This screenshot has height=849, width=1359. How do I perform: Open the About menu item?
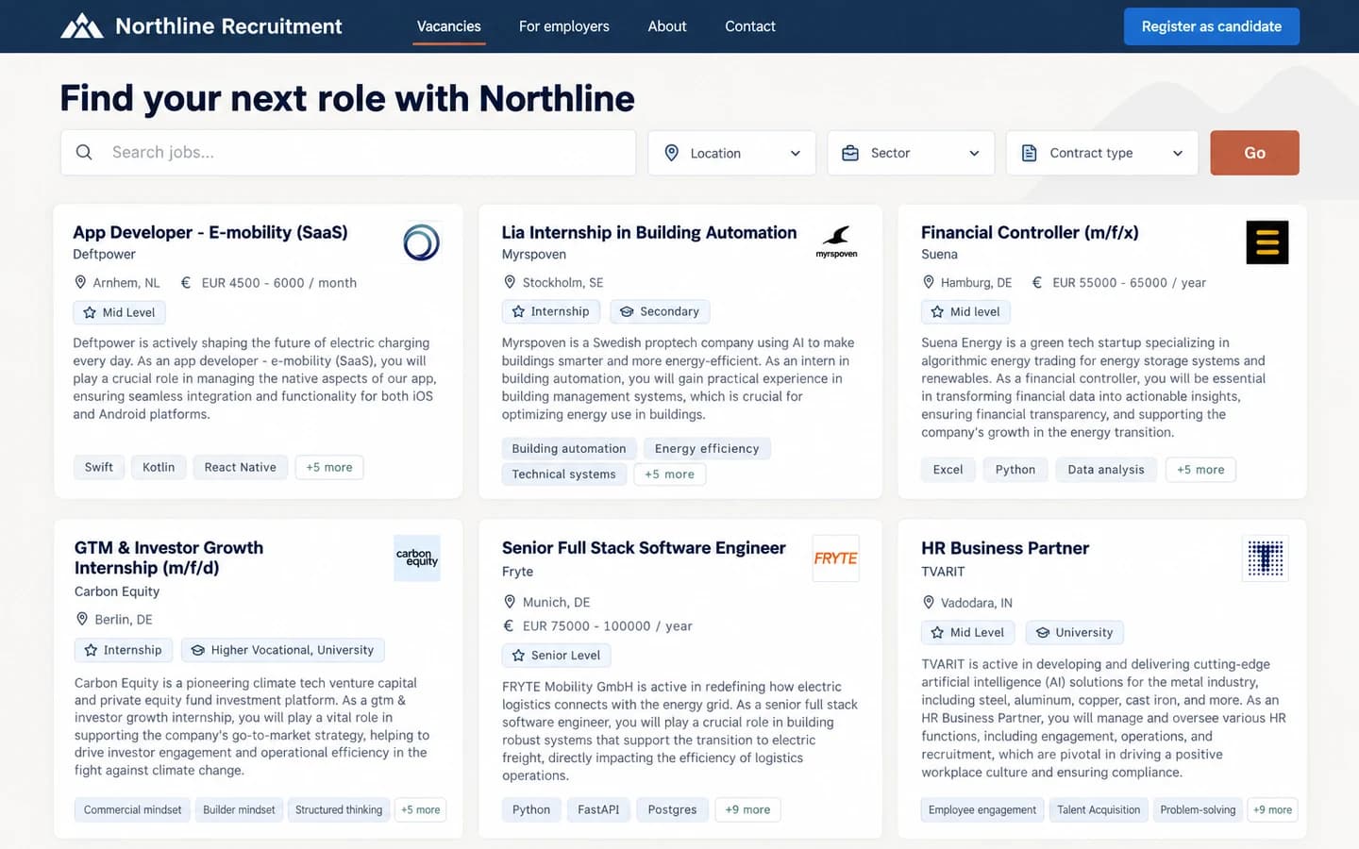click(667, 26)
